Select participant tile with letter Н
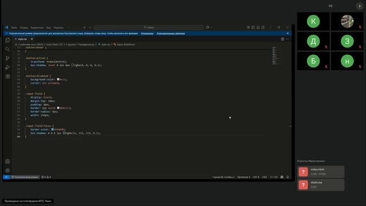The width and height of the screenshot is (366, 206). (x=347, y=61)
